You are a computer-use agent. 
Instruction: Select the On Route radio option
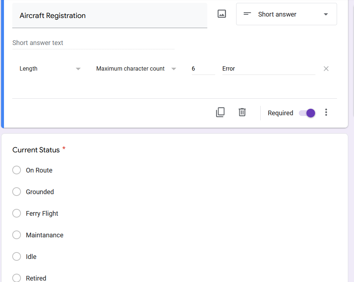pos(17,170)
